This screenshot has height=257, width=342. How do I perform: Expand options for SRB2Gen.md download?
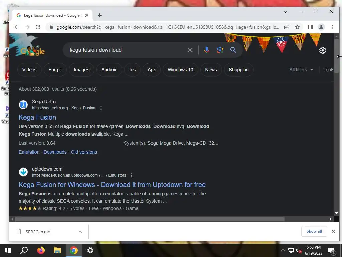[80, 232]
